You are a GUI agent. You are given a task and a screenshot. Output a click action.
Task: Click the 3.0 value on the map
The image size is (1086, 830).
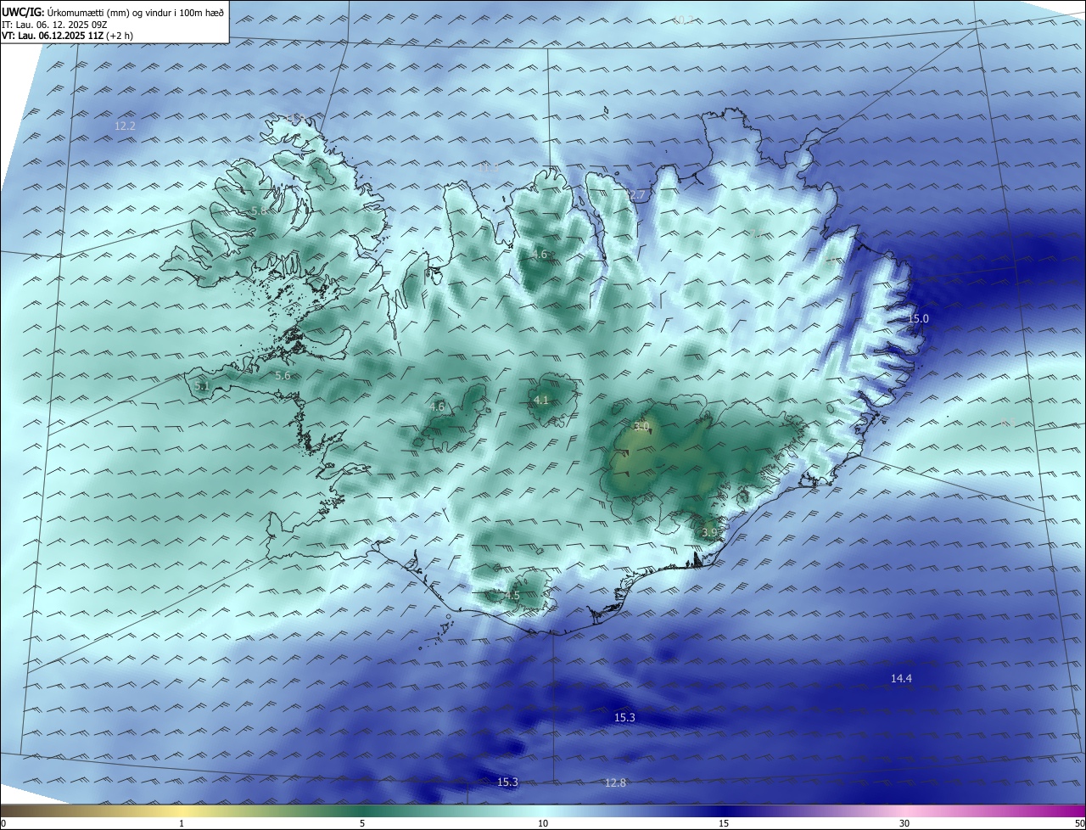[x=641, y=426]
